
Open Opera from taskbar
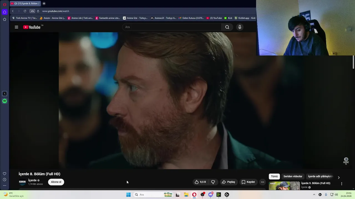tap(194, 195)
